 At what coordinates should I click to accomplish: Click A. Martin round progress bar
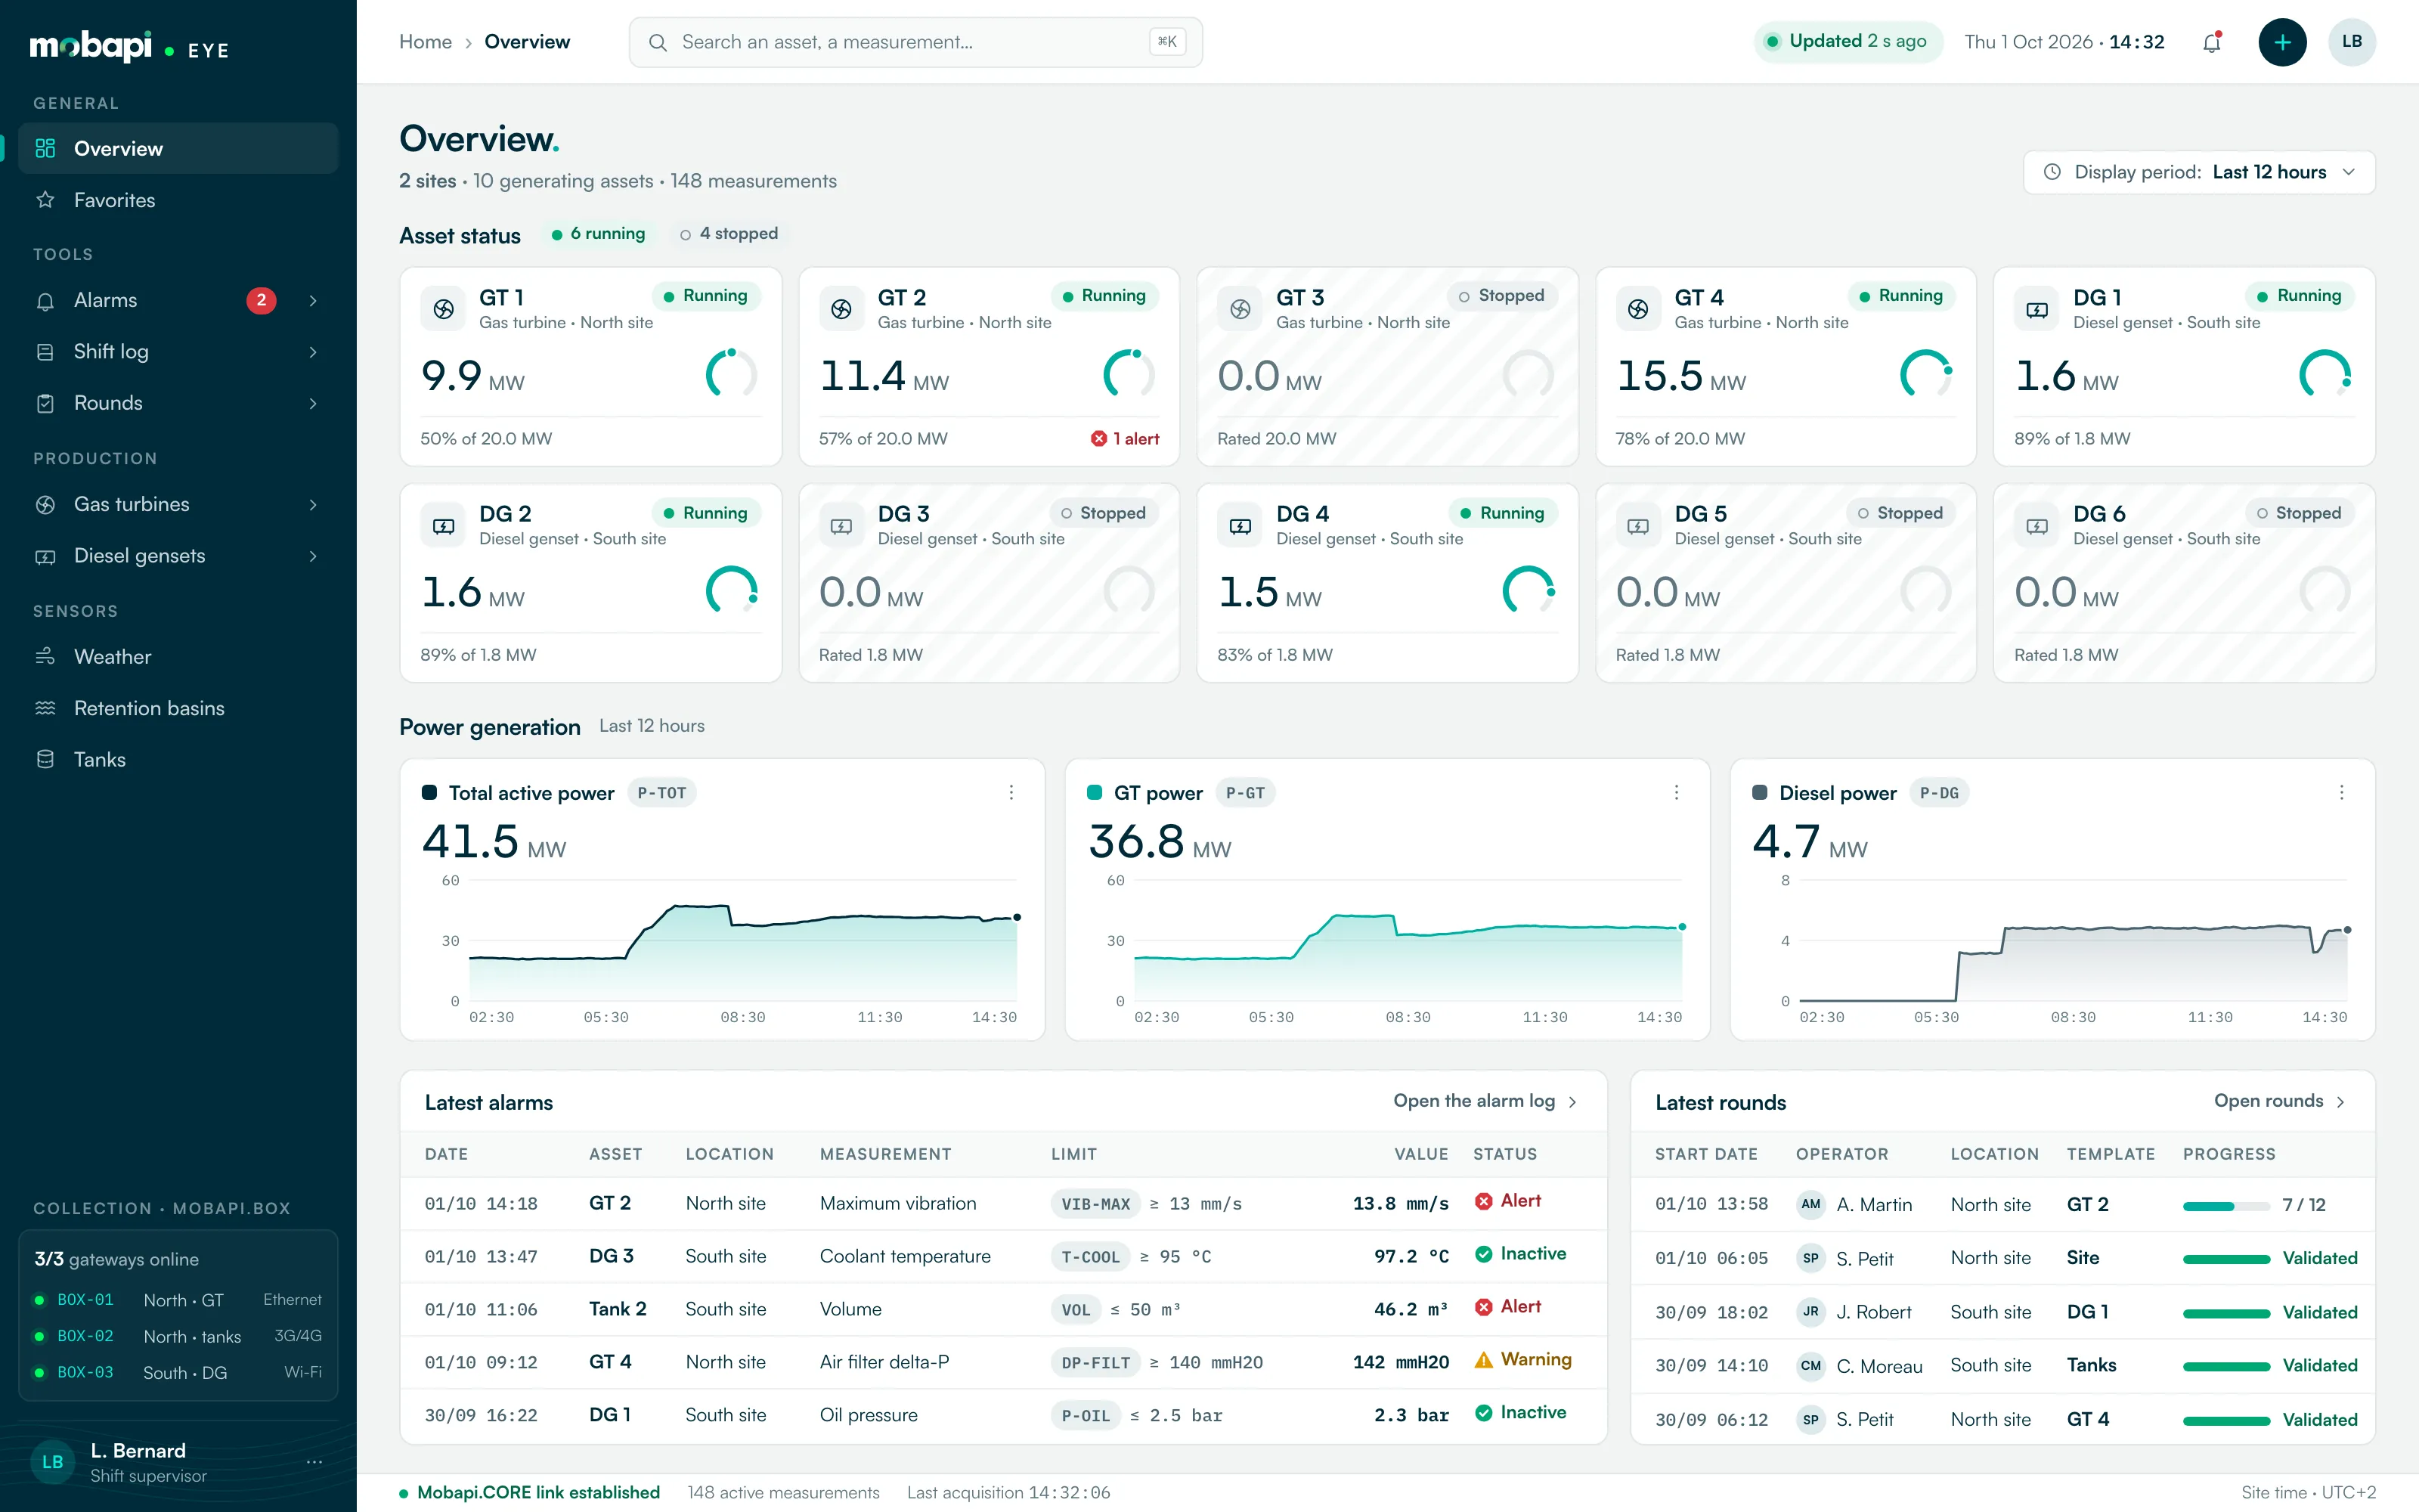pyautogui.click(x=2226, y=1206)
